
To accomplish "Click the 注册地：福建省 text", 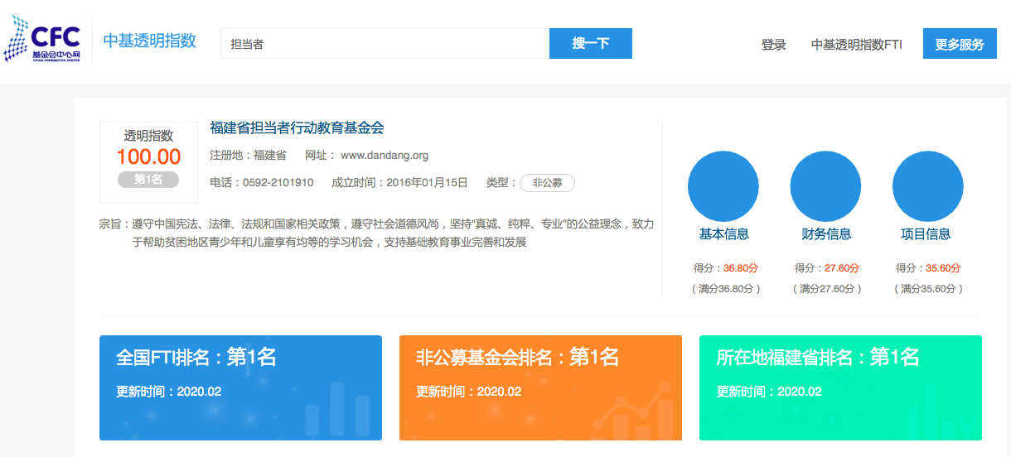I will (x=248, y=156).
